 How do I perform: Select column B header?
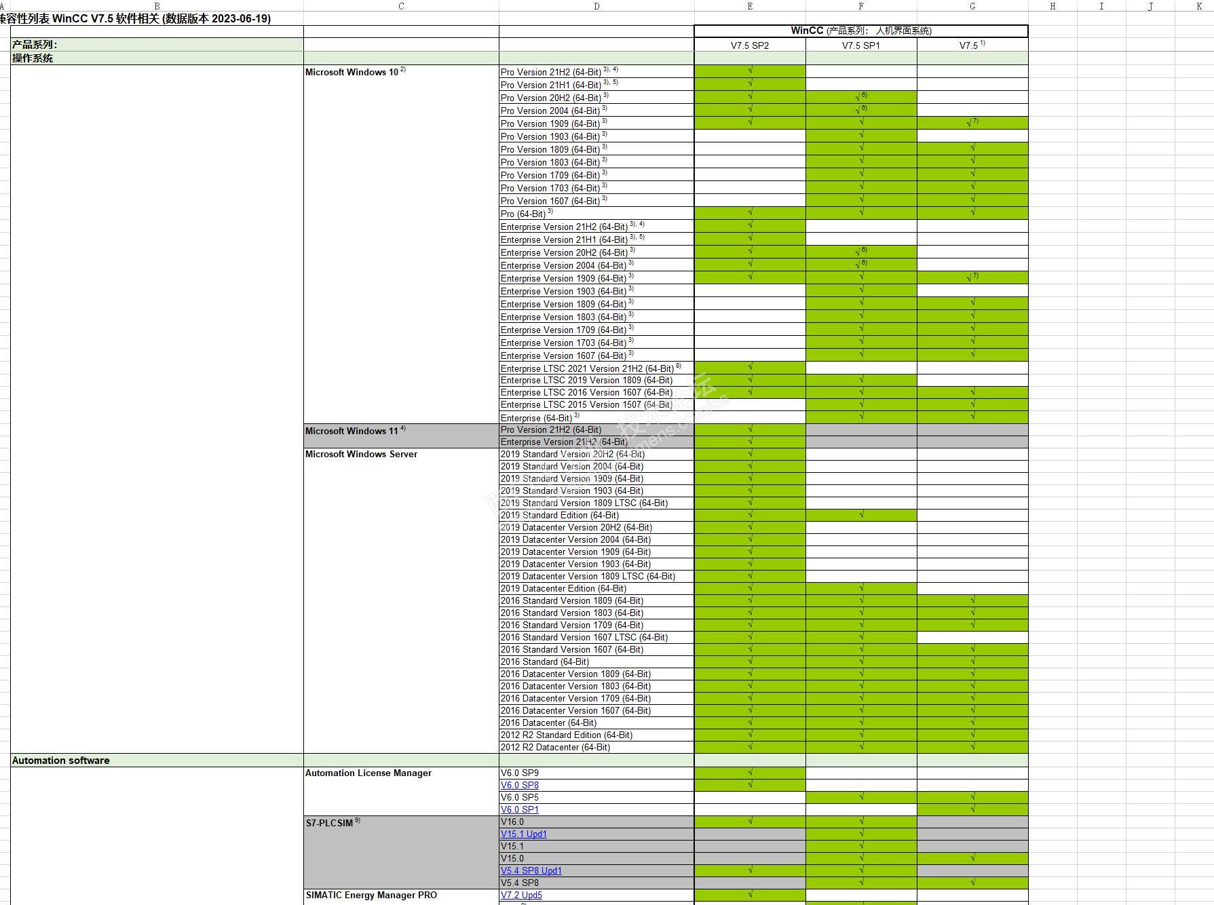tap(157, 6)
